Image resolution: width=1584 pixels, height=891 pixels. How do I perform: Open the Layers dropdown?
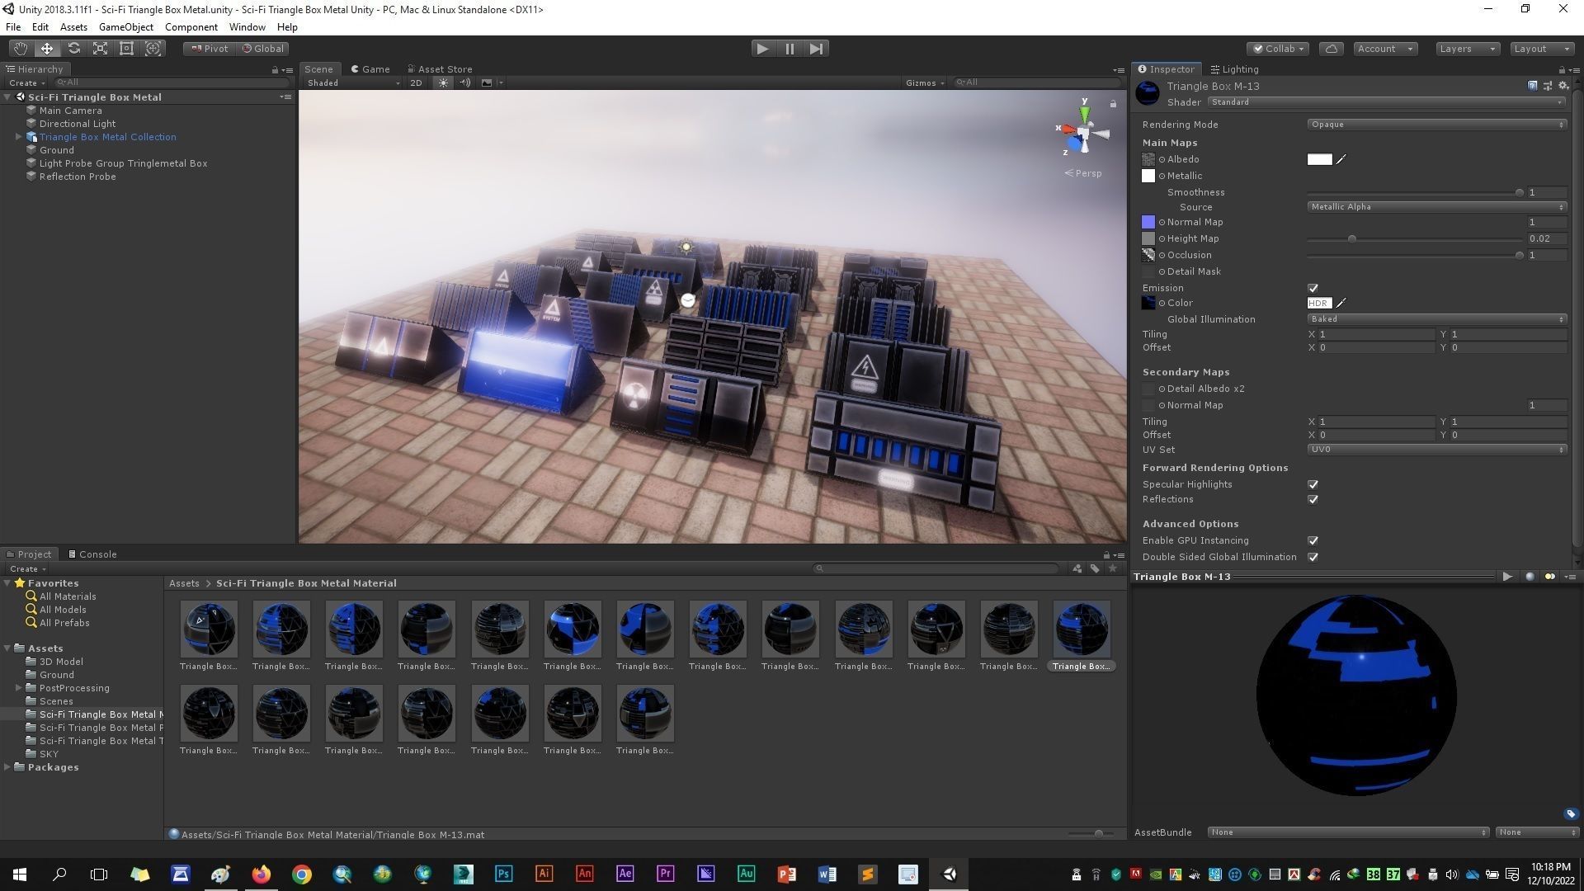[x=1467, y=49]
